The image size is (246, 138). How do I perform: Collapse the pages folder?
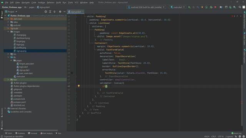(x=11, y=61)
